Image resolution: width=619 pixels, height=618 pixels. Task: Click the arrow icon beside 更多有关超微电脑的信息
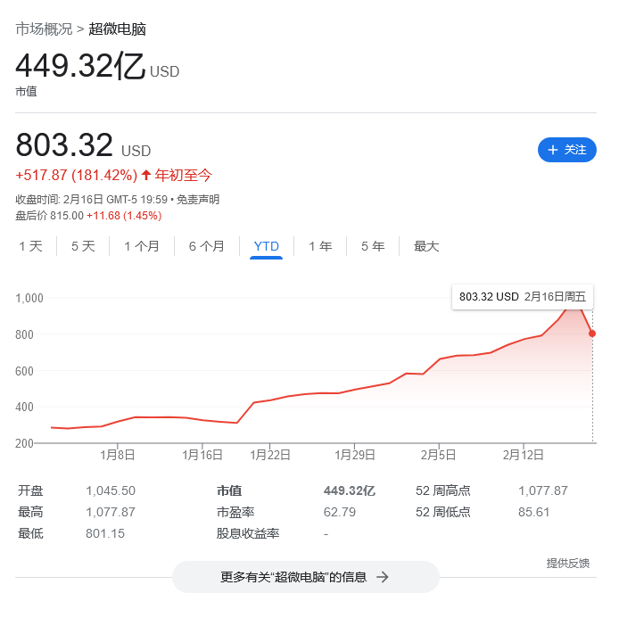(x=382, y=577)
